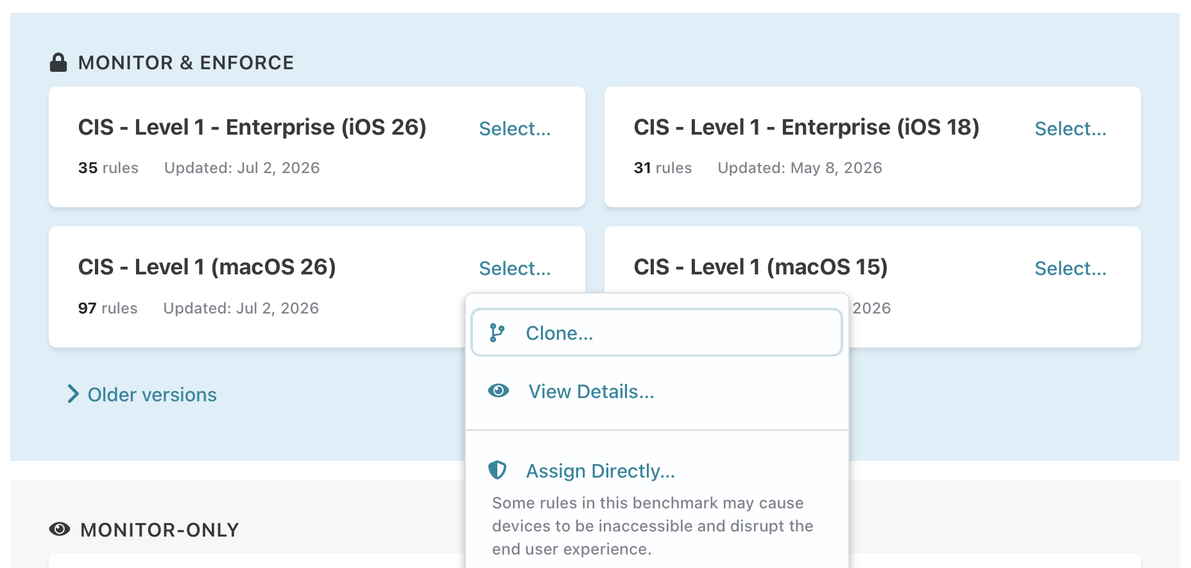This screenshot has height=568, width=1191.
Task: Click Updated: Jul 2, 2026 on iOS 26 card
Action: [242, 168]
